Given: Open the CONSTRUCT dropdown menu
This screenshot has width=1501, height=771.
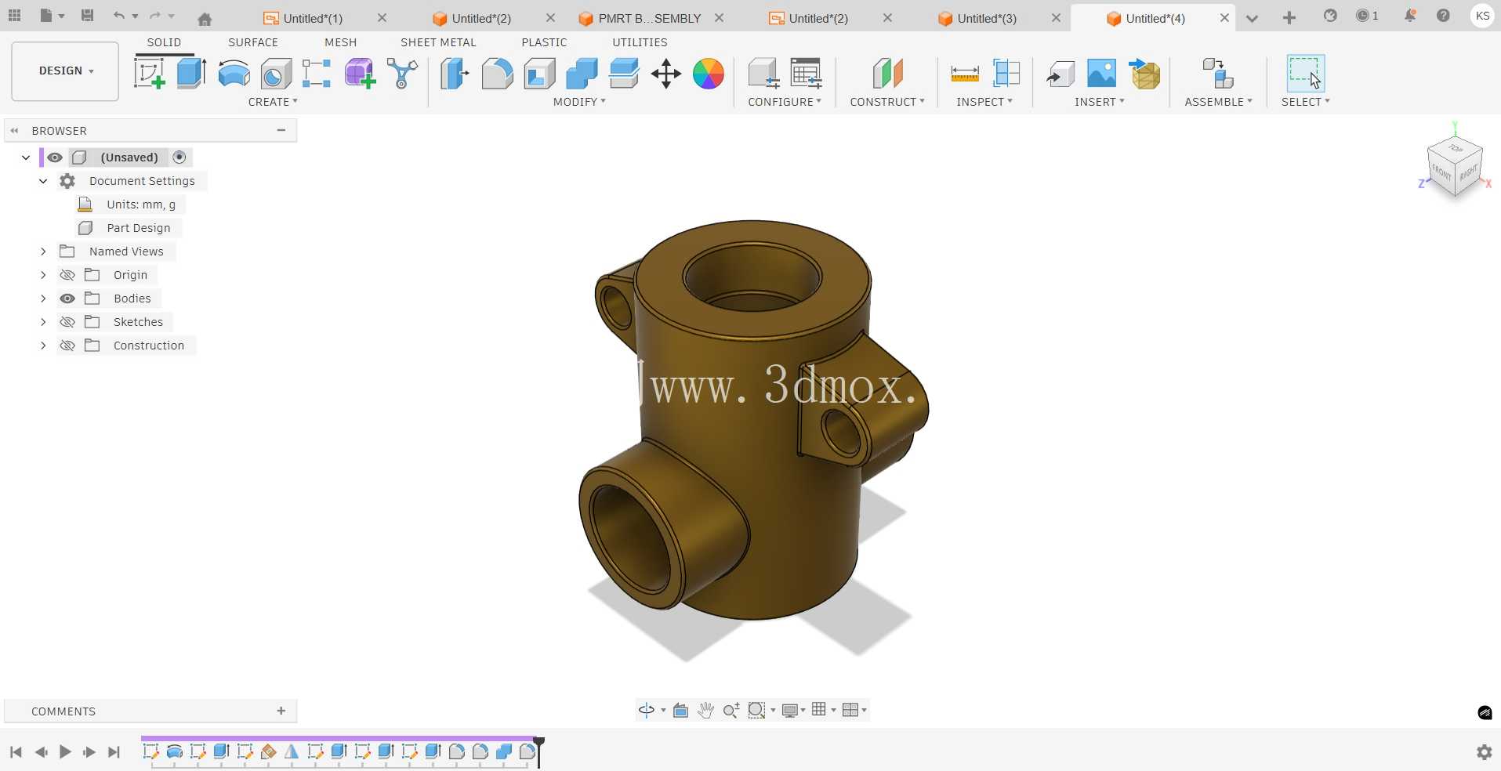Looking at the screenshot, I should click(887, 102).
